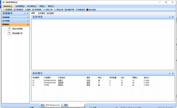This screenshot has height=108, width=177.
Task: Open 商品价格明细 tree item
Action: click(x=17, y=29)
